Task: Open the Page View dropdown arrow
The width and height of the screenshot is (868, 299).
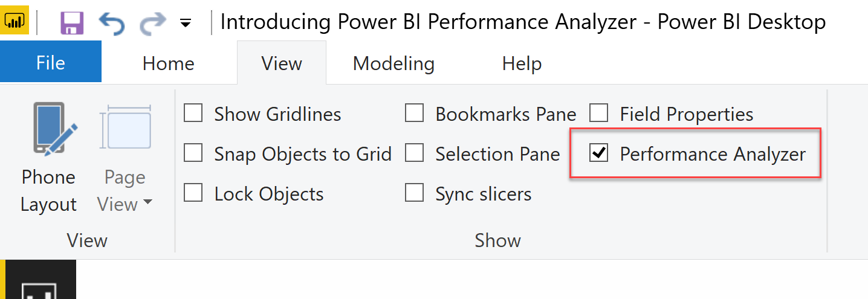Action: click(x=147, y=204)
